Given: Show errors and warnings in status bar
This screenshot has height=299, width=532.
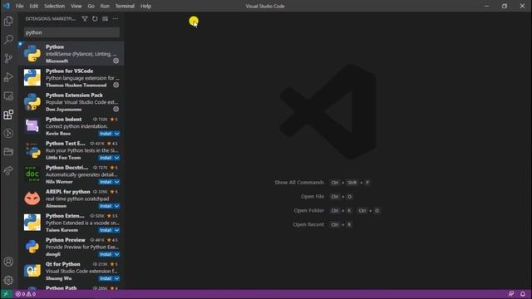Looking at the screenshot, I should coord(26,294).
